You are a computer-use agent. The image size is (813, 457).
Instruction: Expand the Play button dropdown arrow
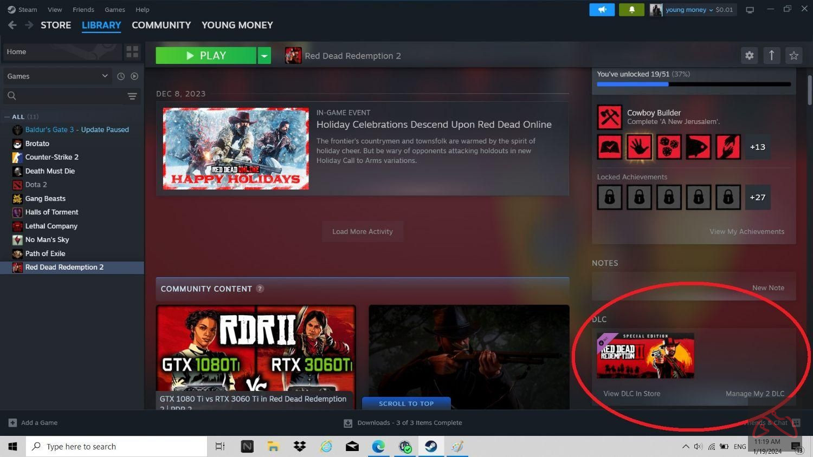(x=264, y=55)
